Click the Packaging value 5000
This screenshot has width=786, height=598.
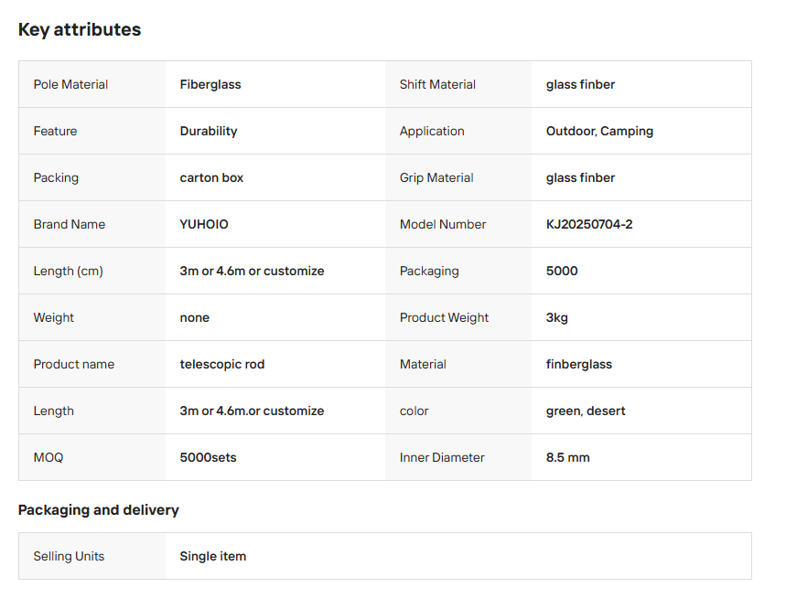pos(562,271)
